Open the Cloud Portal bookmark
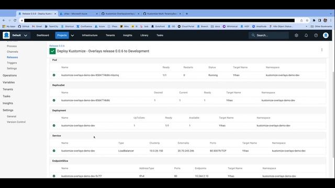The height and width of the screenshot is (188, 335). pos(186,27)
